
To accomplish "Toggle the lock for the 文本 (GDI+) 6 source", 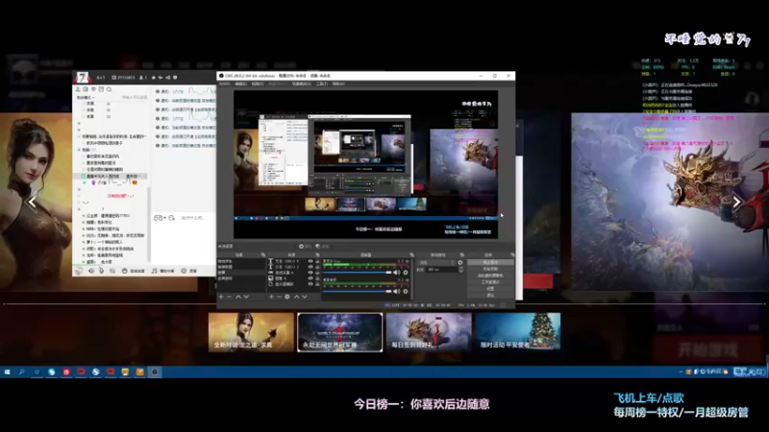I will click(x=317, y=261).
